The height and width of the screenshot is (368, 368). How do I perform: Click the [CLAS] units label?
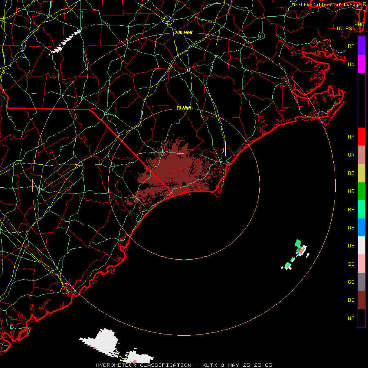(x=346, y=28)
